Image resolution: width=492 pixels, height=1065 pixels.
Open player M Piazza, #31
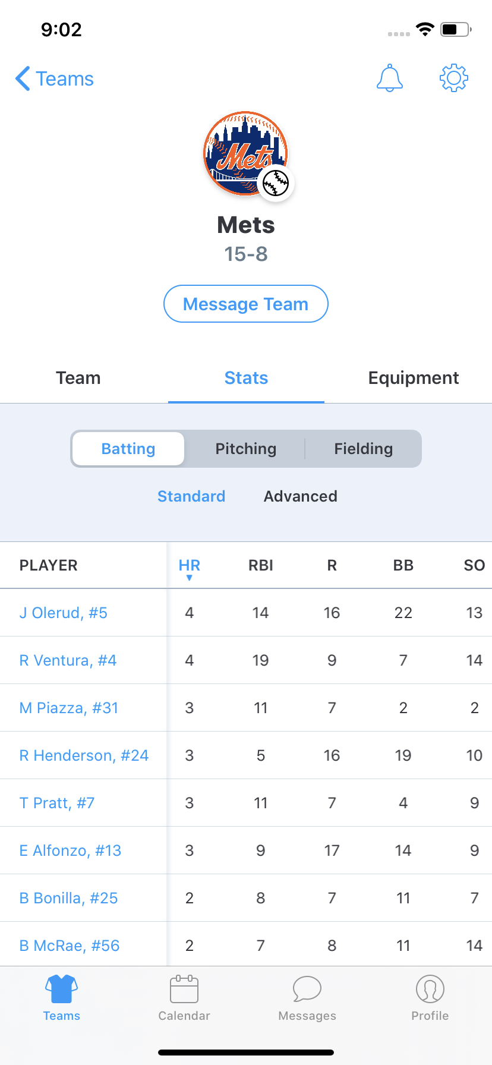pyautogui.click(x=69, y=708)
